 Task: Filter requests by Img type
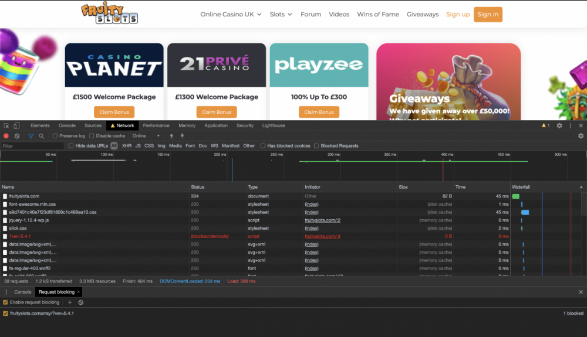point(161,146)
